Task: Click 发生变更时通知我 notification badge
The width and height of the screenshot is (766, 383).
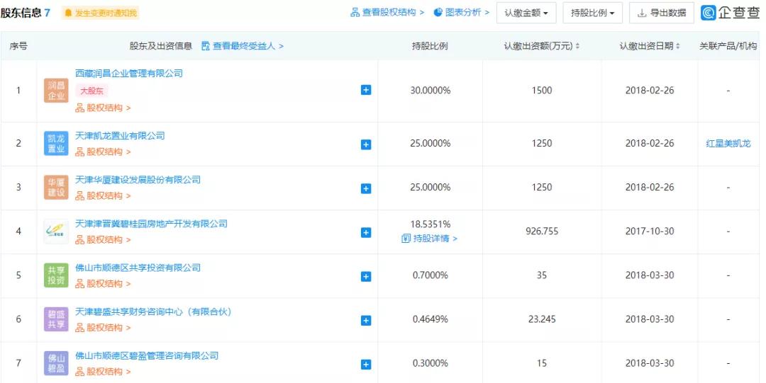Action: [101, 13]
